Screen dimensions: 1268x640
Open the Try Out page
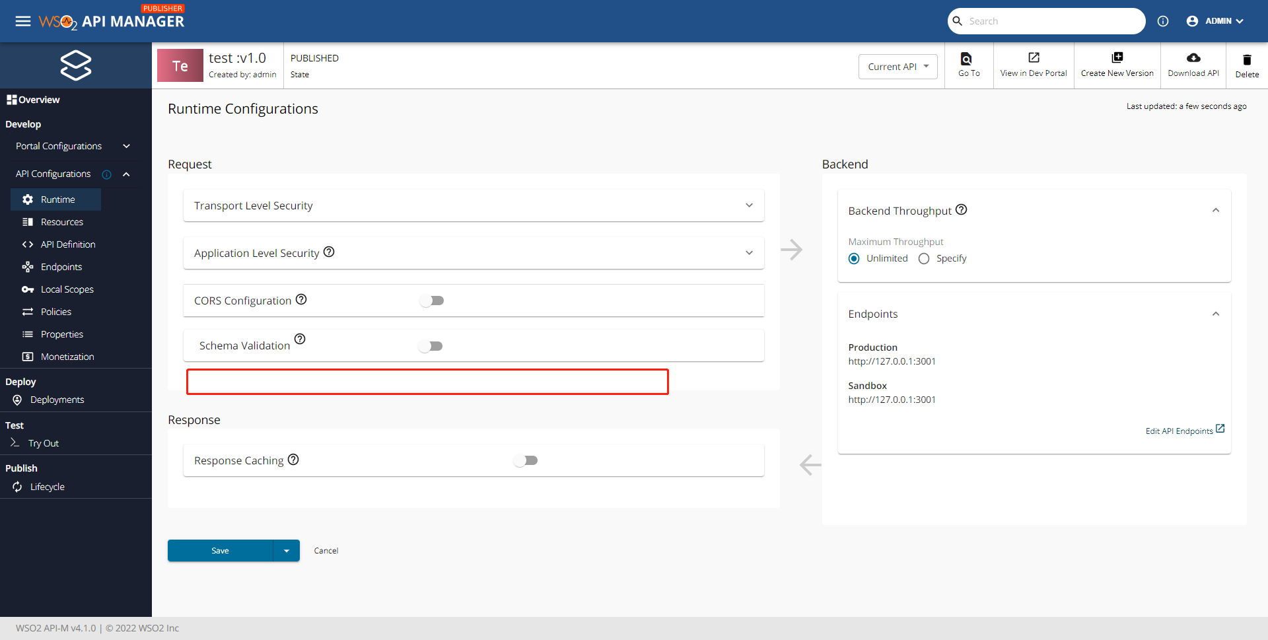click(42, 443)
